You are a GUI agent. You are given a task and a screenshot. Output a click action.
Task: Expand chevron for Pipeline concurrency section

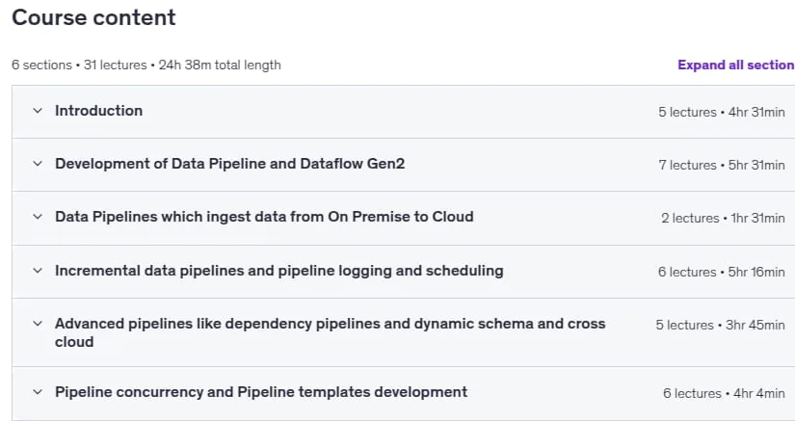38,391
